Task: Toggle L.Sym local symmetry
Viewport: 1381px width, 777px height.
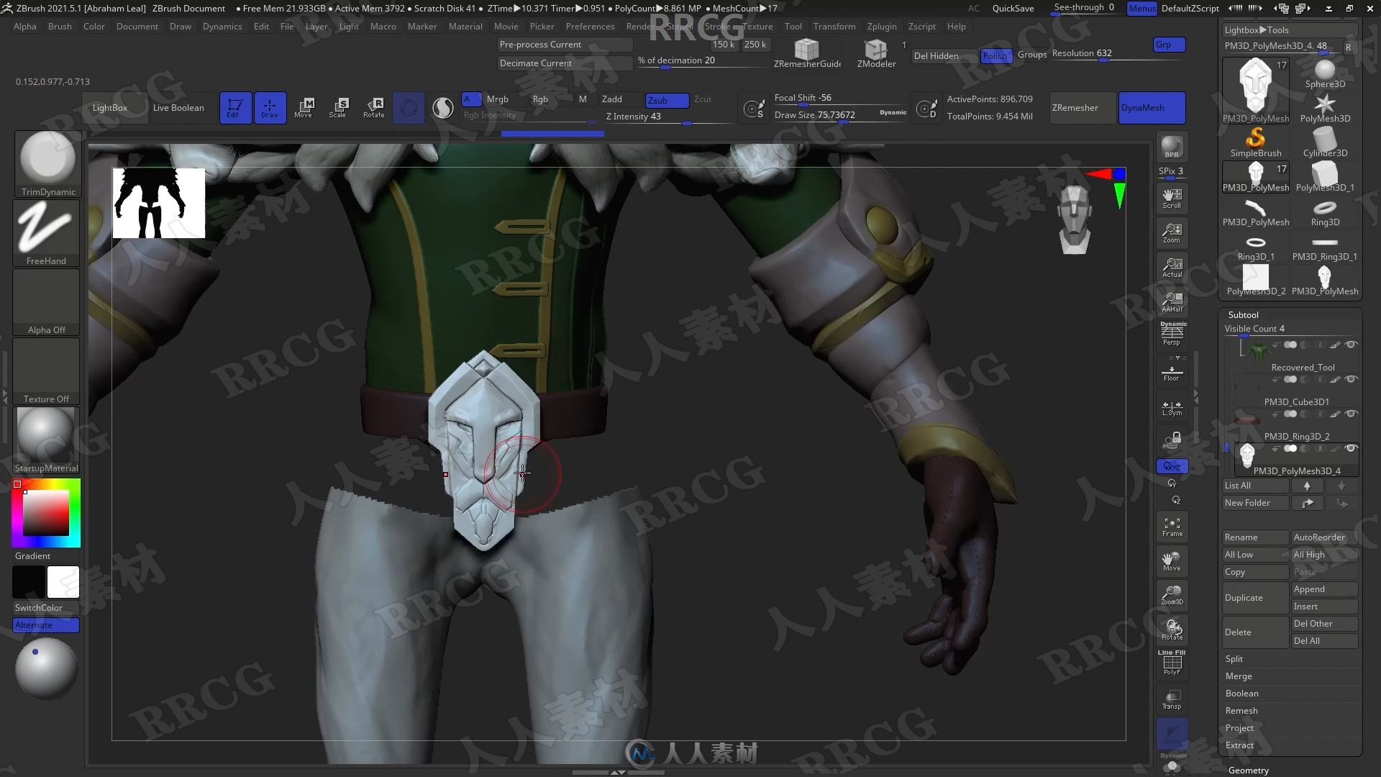Action: click(1172, 407)
